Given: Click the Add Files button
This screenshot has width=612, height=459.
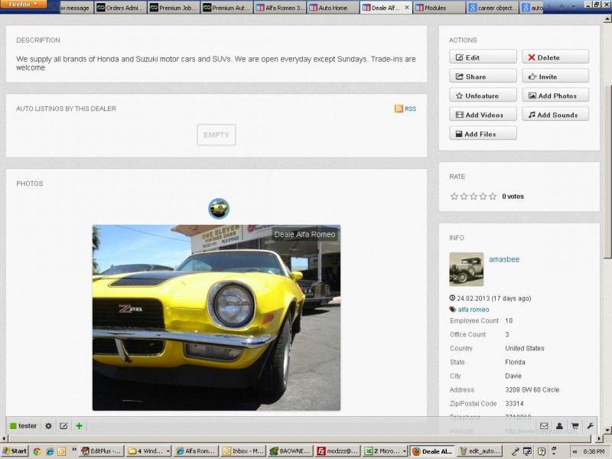Looking at the screenshot, I should click(x=483, y=133).
